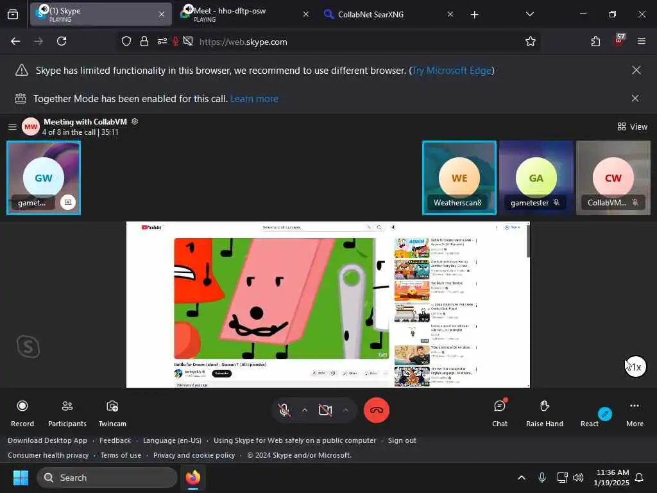Open meeting settings gear icon
Image resolution: width=657 pixels, height=493 pixels.
pyautogui.click(x=135, y=121)
